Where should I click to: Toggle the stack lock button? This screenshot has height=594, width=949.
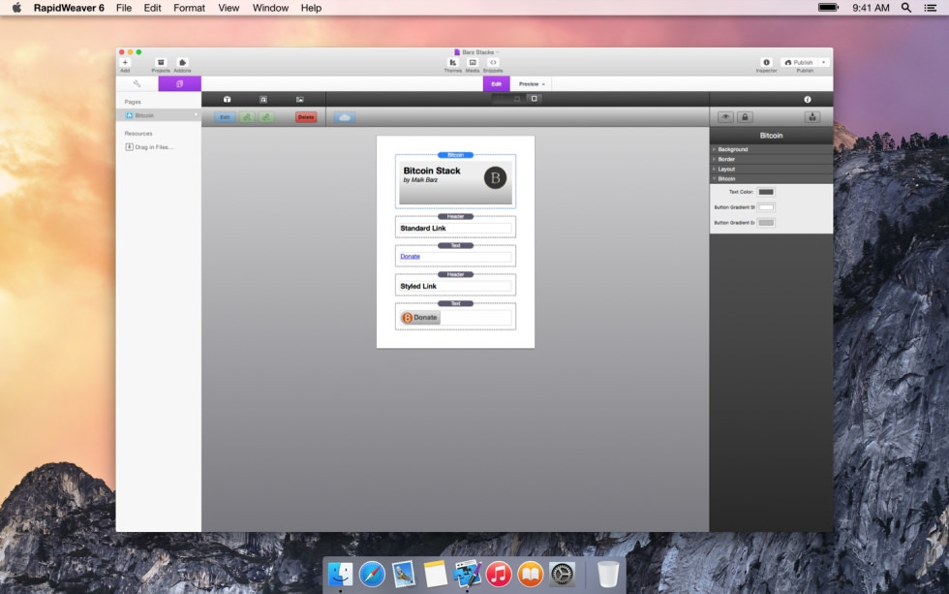pyautogui.click(x=745, y=117)
